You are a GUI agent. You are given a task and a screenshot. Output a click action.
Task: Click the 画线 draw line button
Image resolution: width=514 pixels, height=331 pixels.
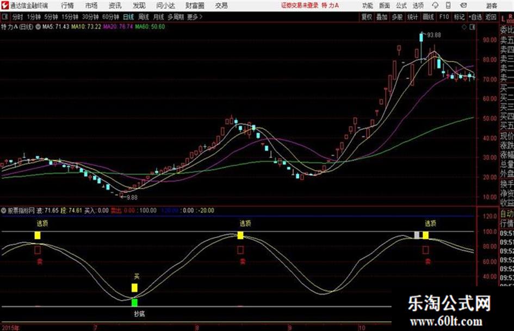[x=429, y=17]
